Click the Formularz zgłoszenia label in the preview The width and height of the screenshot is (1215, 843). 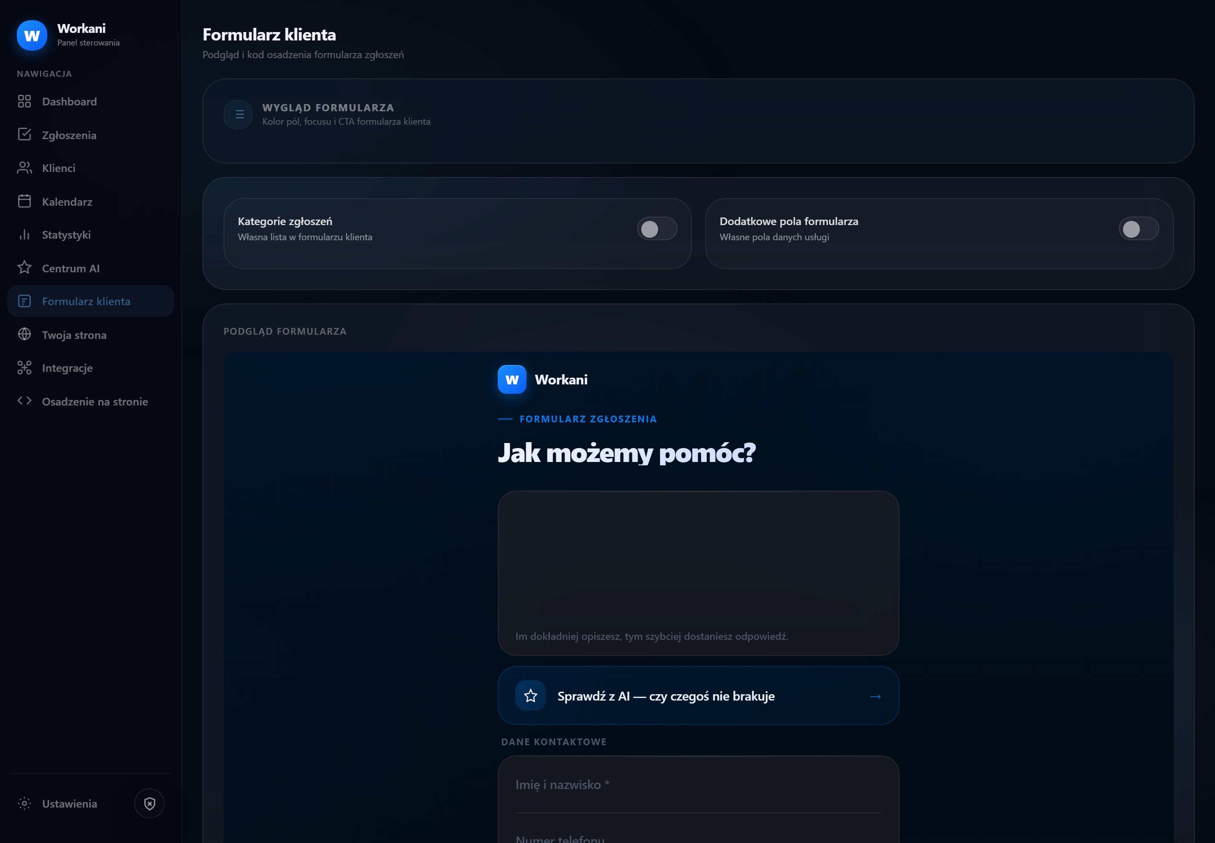coord(588,419)
